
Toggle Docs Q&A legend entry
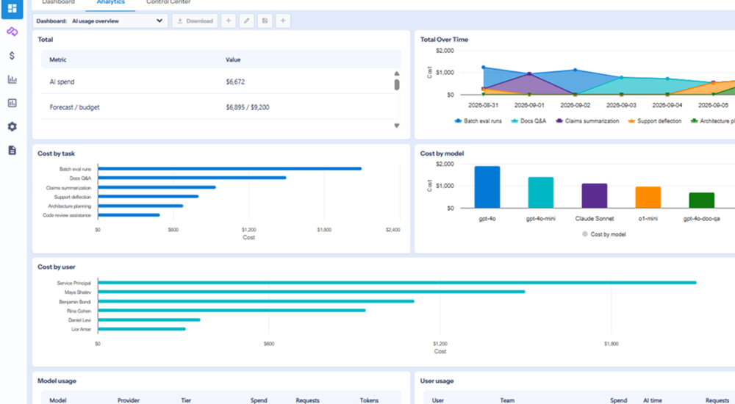[x=528, y=121]
